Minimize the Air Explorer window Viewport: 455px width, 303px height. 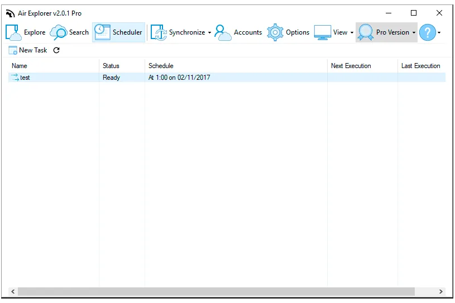[x=389, y=13]
